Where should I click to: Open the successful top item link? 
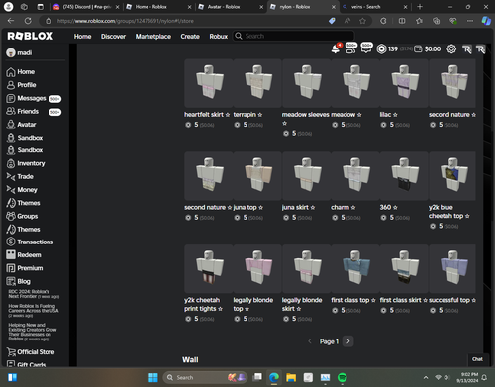pyautogui.click(x=452, y=300)
